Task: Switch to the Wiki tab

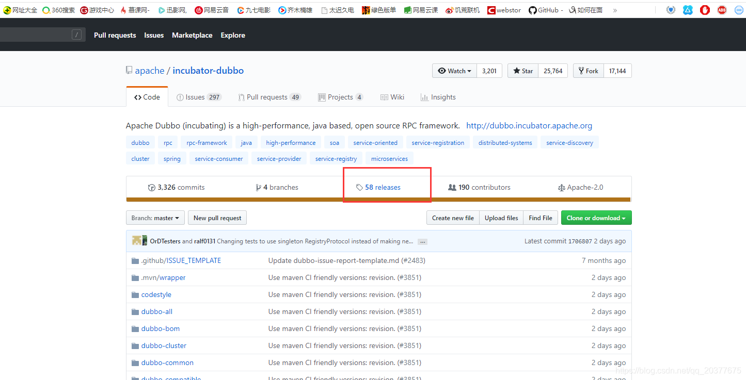Action: tap(392, 97)
